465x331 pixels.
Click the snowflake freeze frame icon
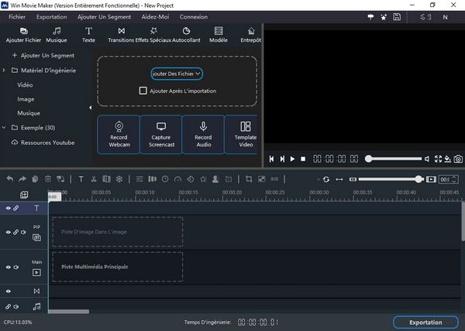[119, 179]
